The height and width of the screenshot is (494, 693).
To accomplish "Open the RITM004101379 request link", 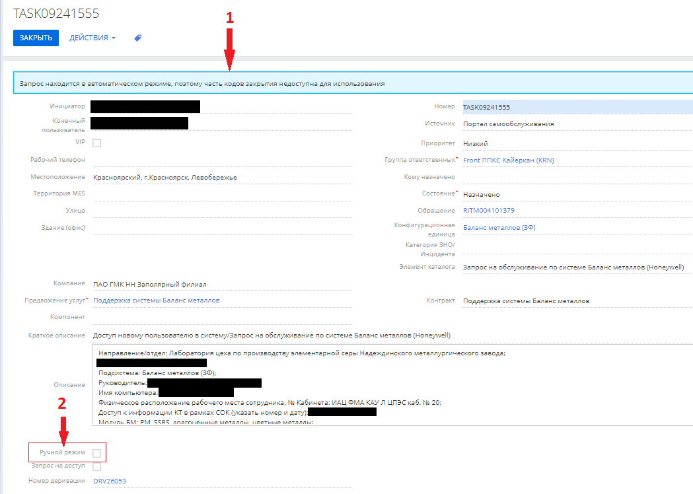I will [x=489, y=211].
